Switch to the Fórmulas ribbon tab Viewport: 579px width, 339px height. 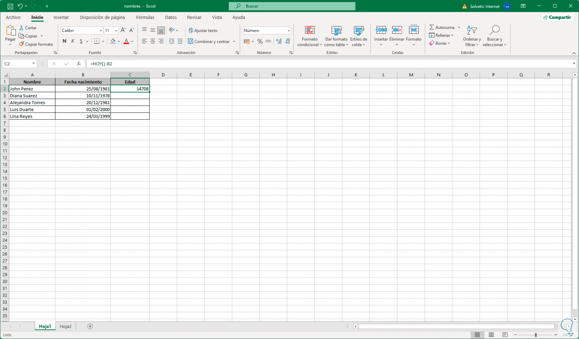pos(145,17)
